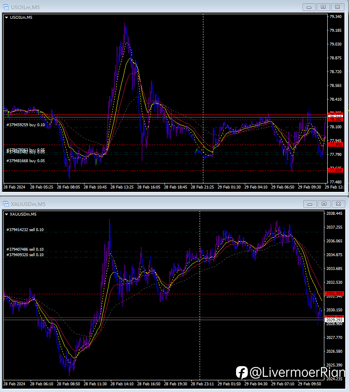Click 28 Feb 23:11 on XAUUSD time axis
The width and height of the screenshot is (349, 392).
click(x=202, y=384)
